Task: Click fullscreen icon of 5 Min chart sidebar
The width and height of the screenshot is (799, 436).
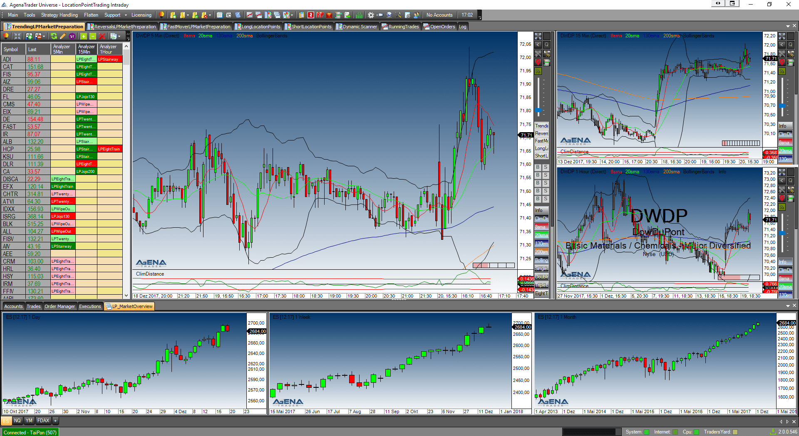Action: point(538,36)
